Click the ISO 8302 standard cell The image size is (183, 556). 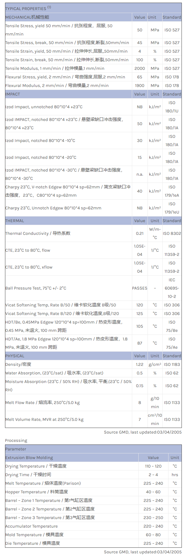172,233
